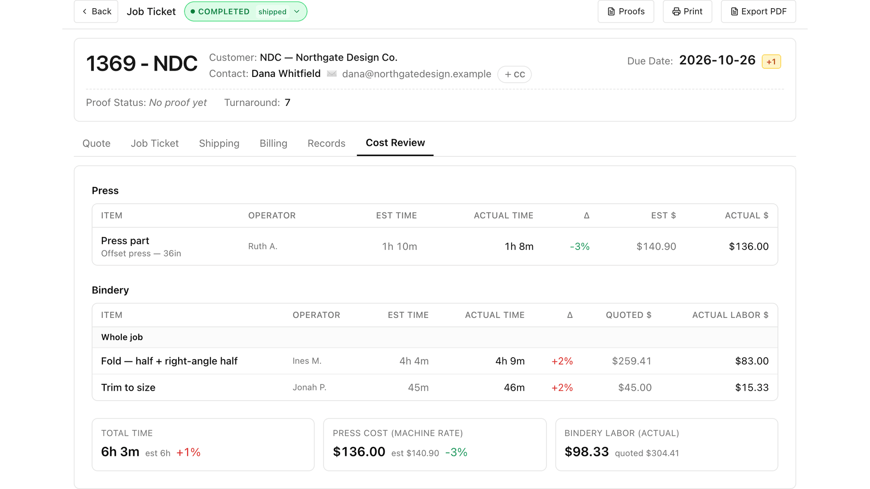Open the Billing tab
The image size is (870, 489).
pyautogui.click(x=273, y=143)
